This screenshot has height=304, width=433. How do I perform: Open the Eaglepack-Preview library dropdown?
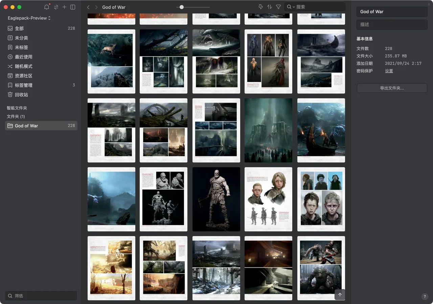tap(29, 18)
